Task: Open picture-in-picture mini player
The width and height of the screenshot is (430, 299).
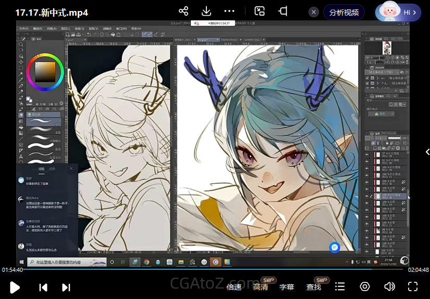Action: pyautogui.click(x=260, y=11)
